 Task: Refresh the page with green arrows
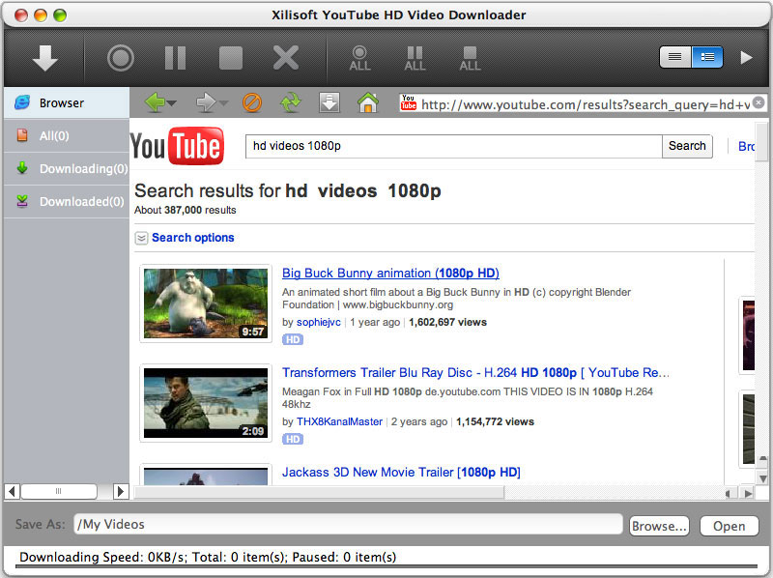[x=291, y=102]
